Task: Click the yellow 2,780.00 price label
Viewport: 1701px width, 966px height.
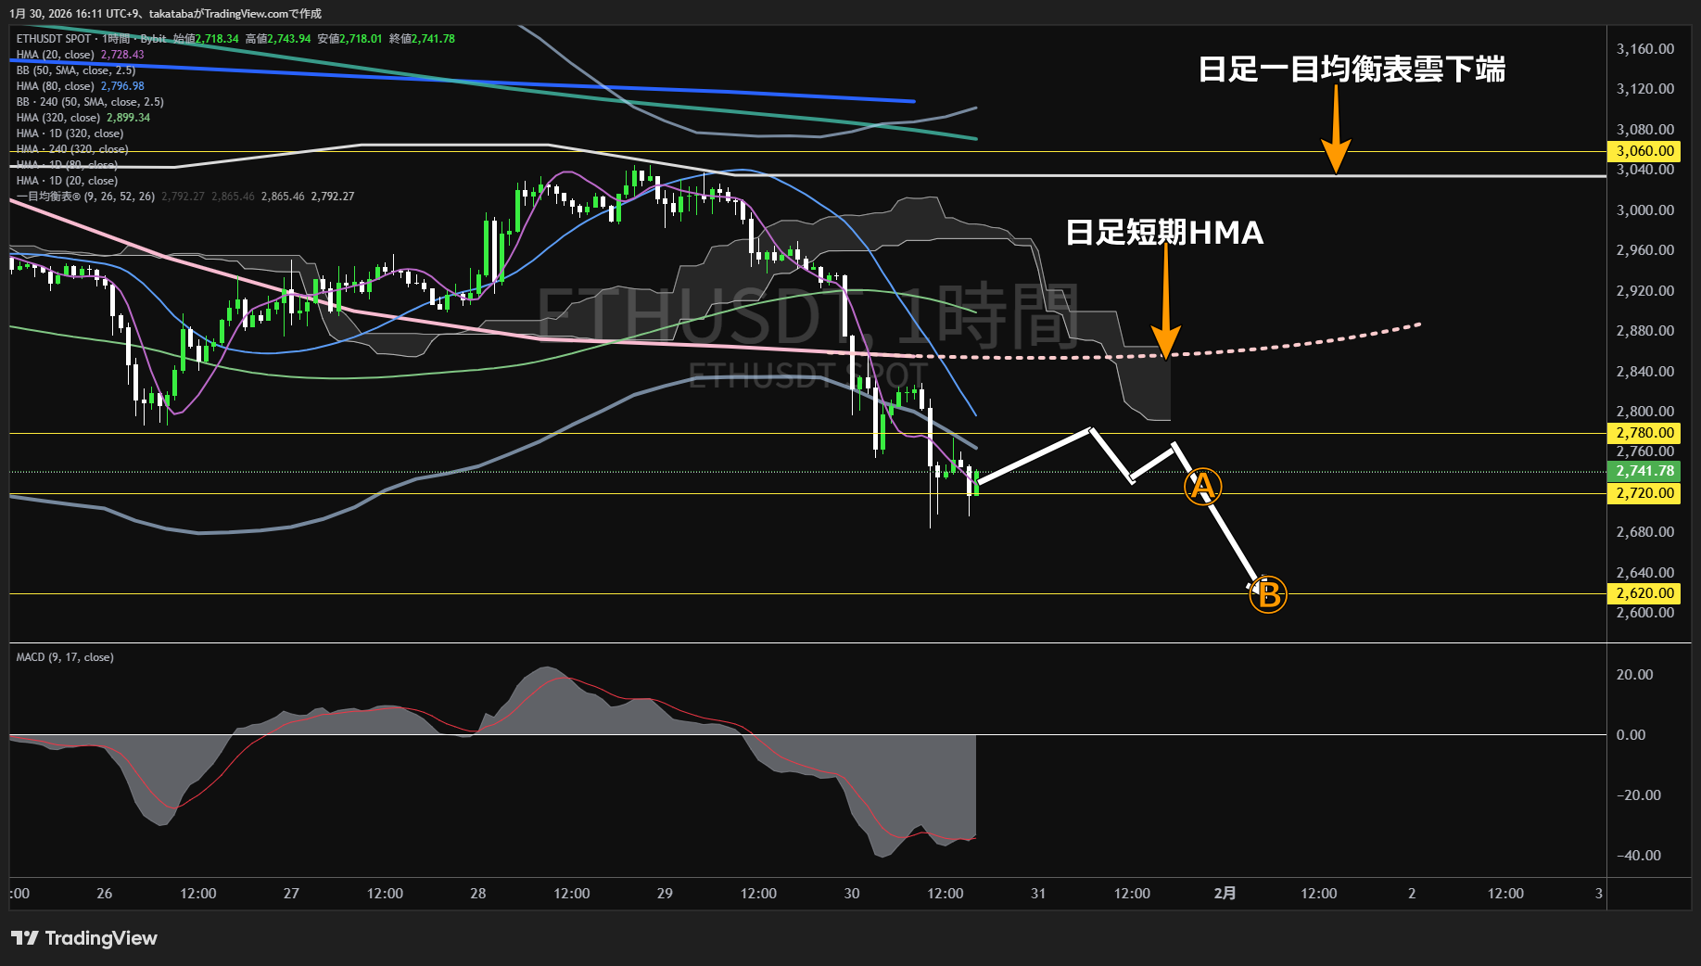Action: click(x=1644, y=433)
